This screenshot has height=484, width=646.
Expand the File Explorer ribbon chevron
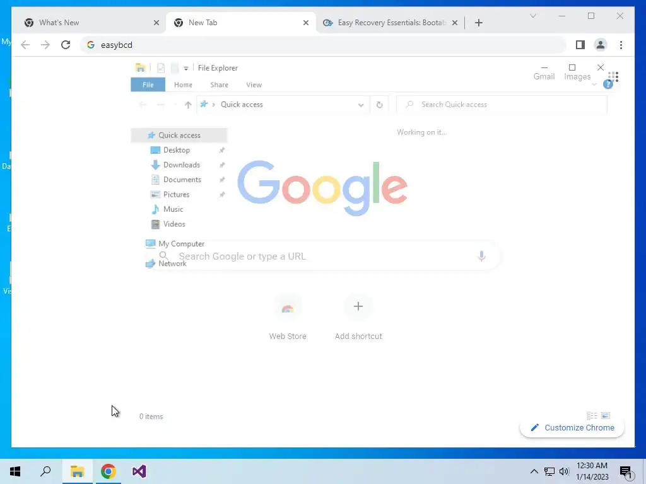(x=594, y=84)
